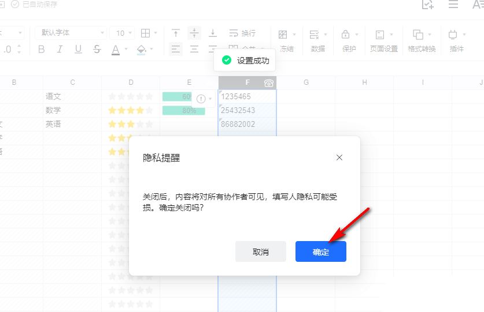Viewport: 484px width, 312px height.
Task: Confirm the privacy reminder with 确定
Action: [x=321, y=251]
